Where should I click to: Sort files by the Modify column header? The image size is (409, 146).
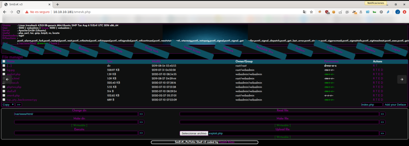tap(157, 61)
